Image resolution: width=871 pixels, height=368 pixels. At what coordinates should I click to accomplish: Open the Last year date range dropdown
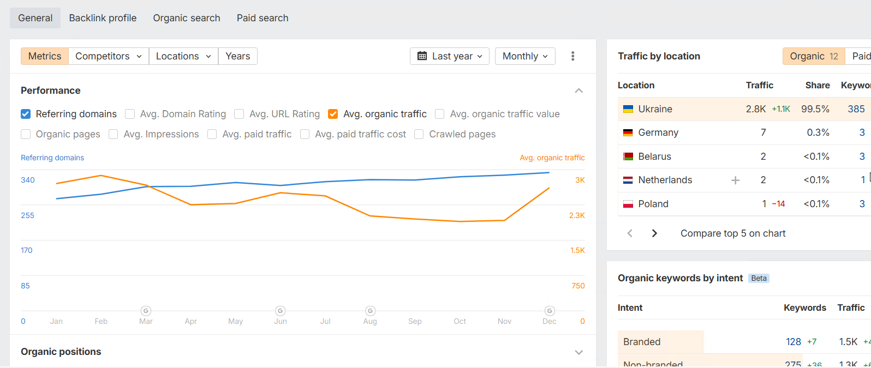(449, 56)
